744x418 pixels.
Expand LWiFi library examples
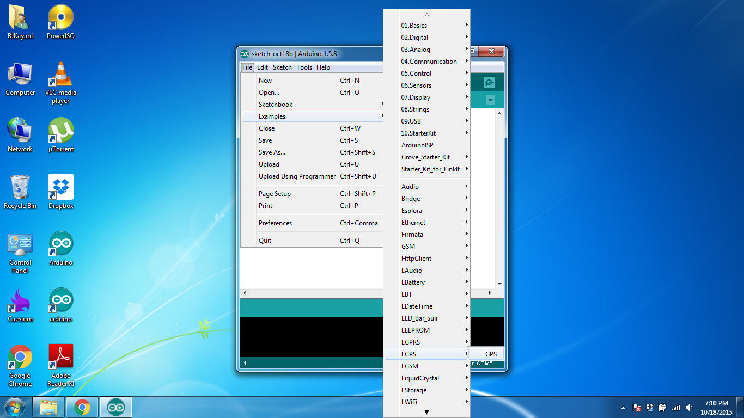427,402
